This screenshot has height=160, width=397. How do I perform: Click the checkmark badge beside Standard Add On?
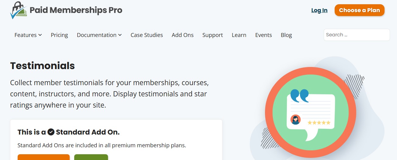tap(51, 132)
